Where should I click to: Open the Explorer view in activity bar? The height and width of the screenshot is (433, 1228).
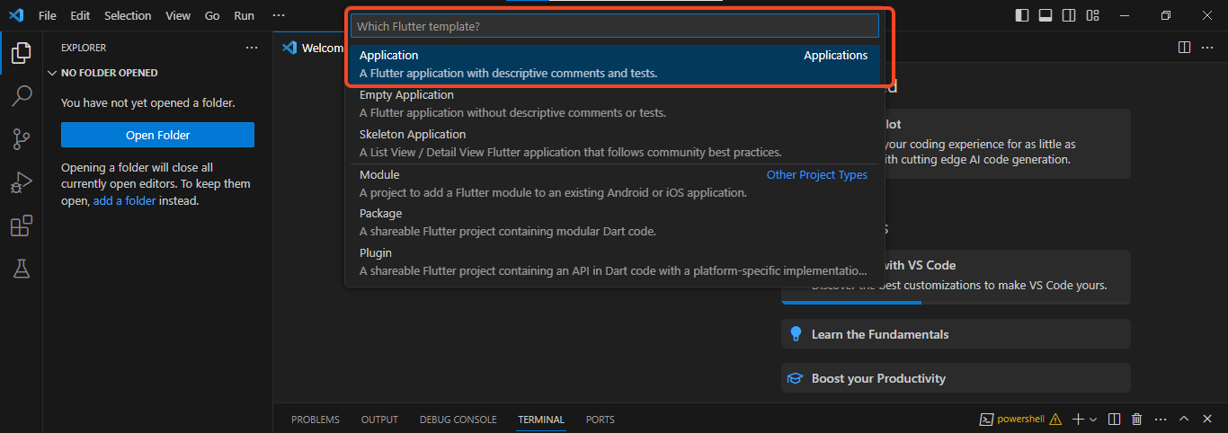coord(21,53)
